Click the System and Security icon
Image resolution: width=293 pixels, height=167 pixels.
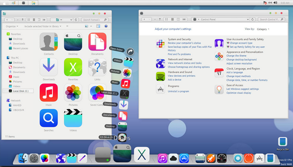(160, 44)
